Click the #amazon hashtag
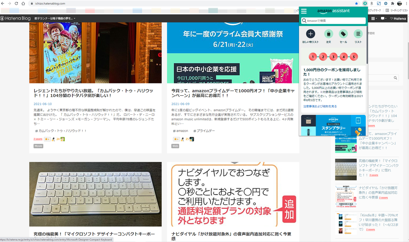The image size is (409, 242). [x=180, y=131]
